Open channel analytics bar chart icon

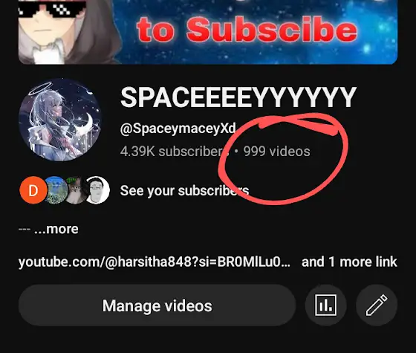coord(325,305)
